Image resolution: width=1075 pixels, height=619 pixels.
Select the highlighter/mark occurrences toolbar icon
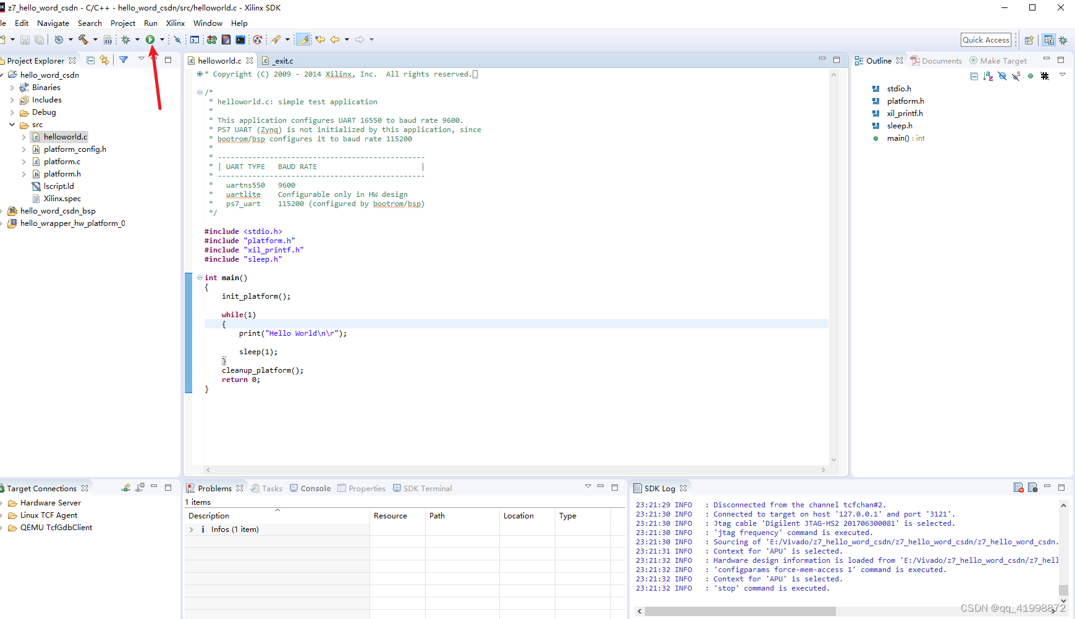point(302,39)
